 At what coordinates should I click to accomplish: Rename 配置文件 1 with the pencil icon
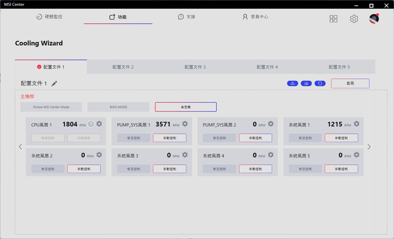pyautogui.click(x=54, y=84)
